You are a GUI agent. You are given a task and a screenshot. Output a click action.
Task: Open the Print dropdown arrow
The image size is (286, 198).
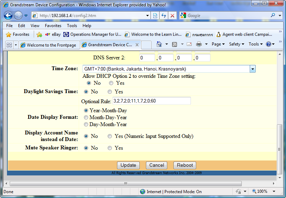[x=206, y=44]
